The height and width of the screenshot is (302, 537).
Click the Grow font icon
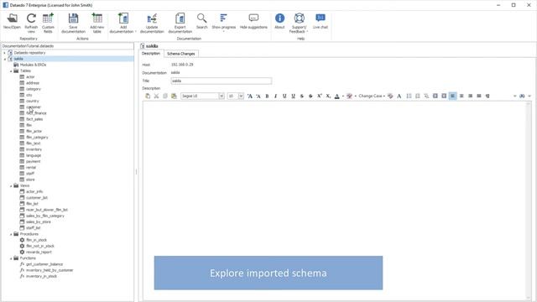pyautogui.click(x=250, y=96)
